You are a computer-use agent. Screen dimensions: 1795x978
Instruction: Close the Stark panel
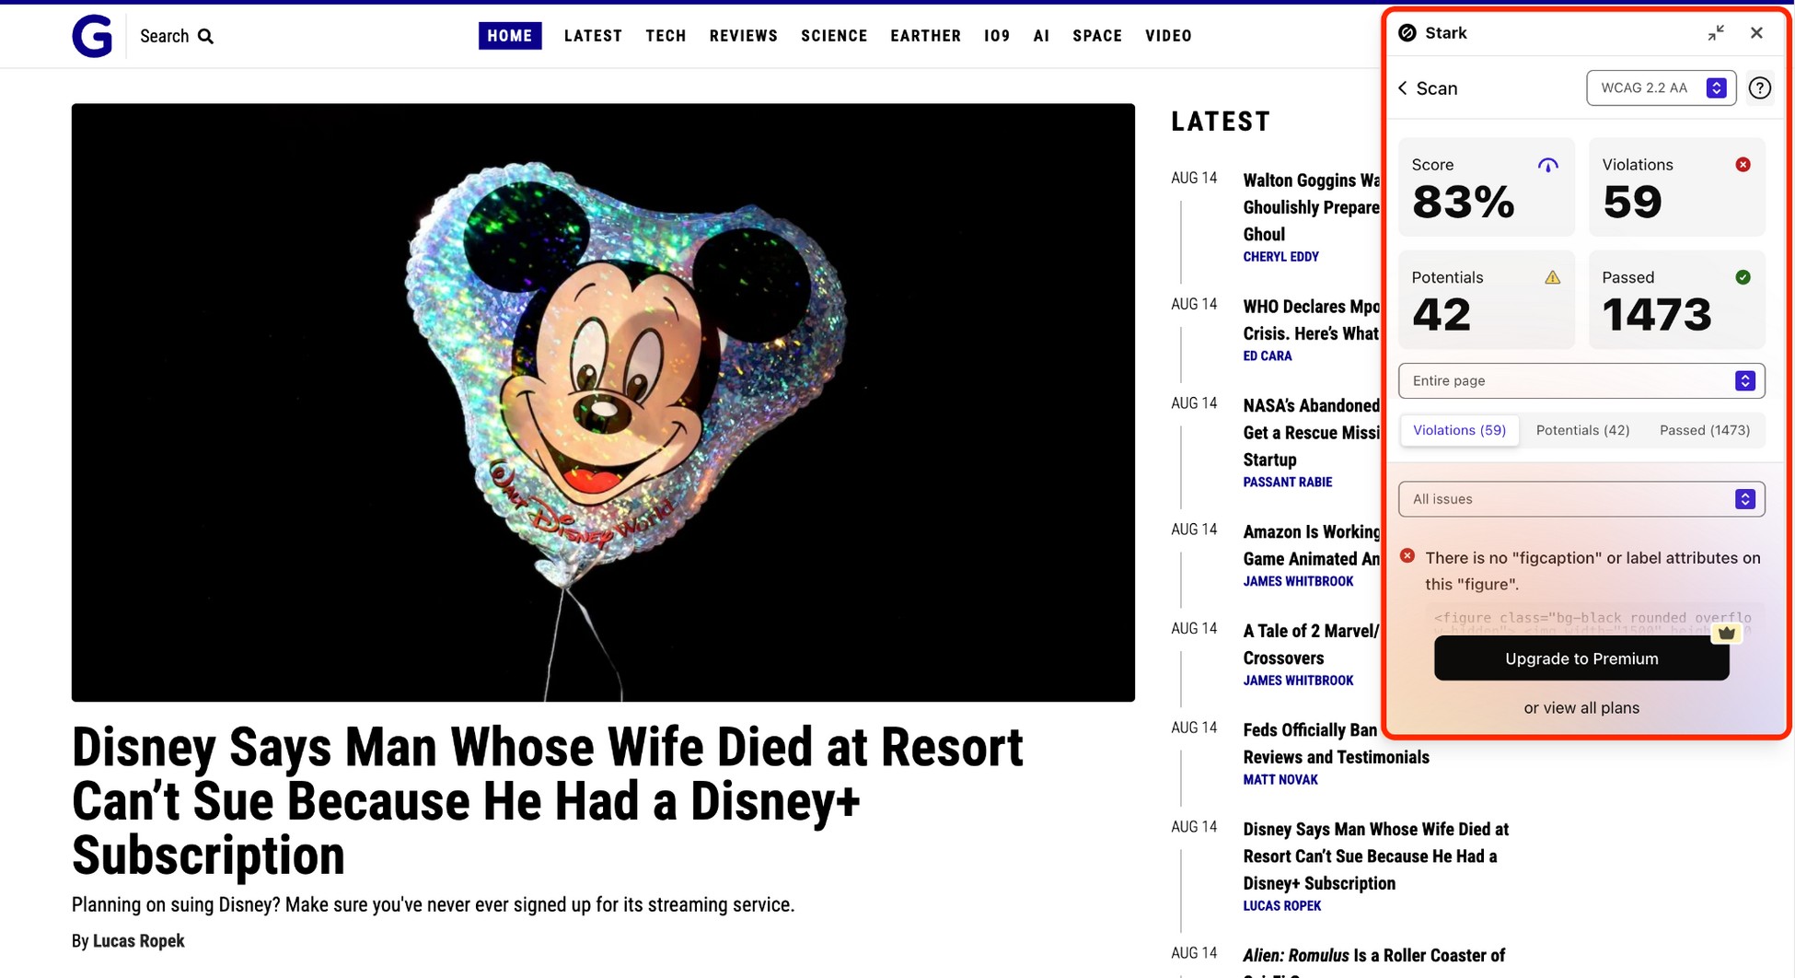tap(1756, 33)
